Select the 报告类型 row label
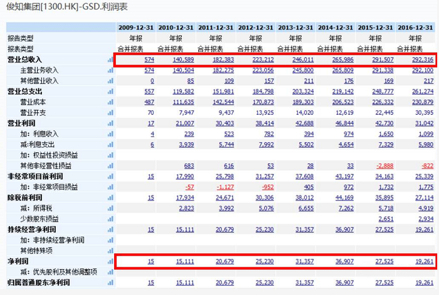The height and width of the screenshot is (295, 439). pyautogui.click(x=21, y=38)
